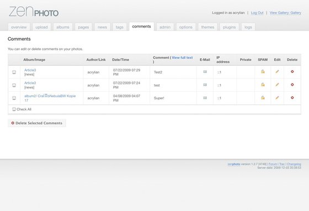This screenshot has width=309, height=211.
Task: Select the news tab
Action: tap(102, 27)
